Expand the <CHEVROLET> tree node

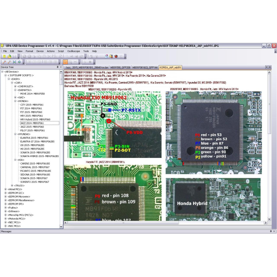(15, 86)
